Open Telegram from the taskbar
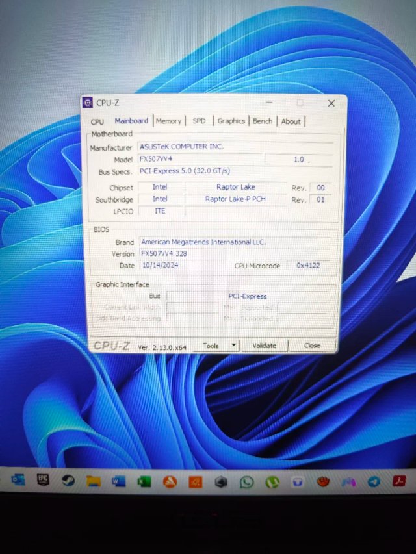Viewport: 416px width, 554px height. coord(374,481)
